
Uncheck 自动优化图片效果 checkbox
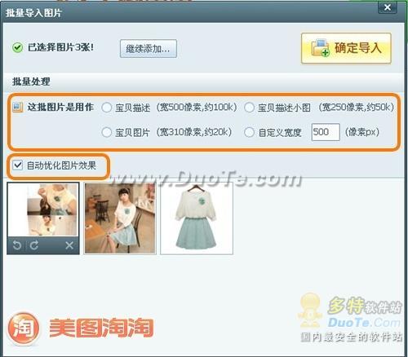click(x=18, y=165)
